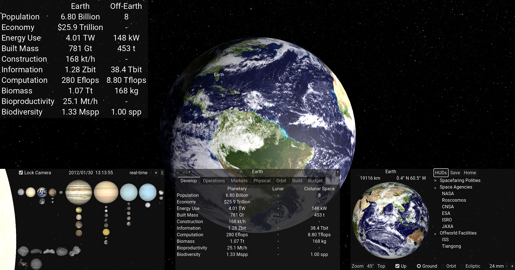
Task: Select ESA in the agencies list
Action: coord(446,213)
